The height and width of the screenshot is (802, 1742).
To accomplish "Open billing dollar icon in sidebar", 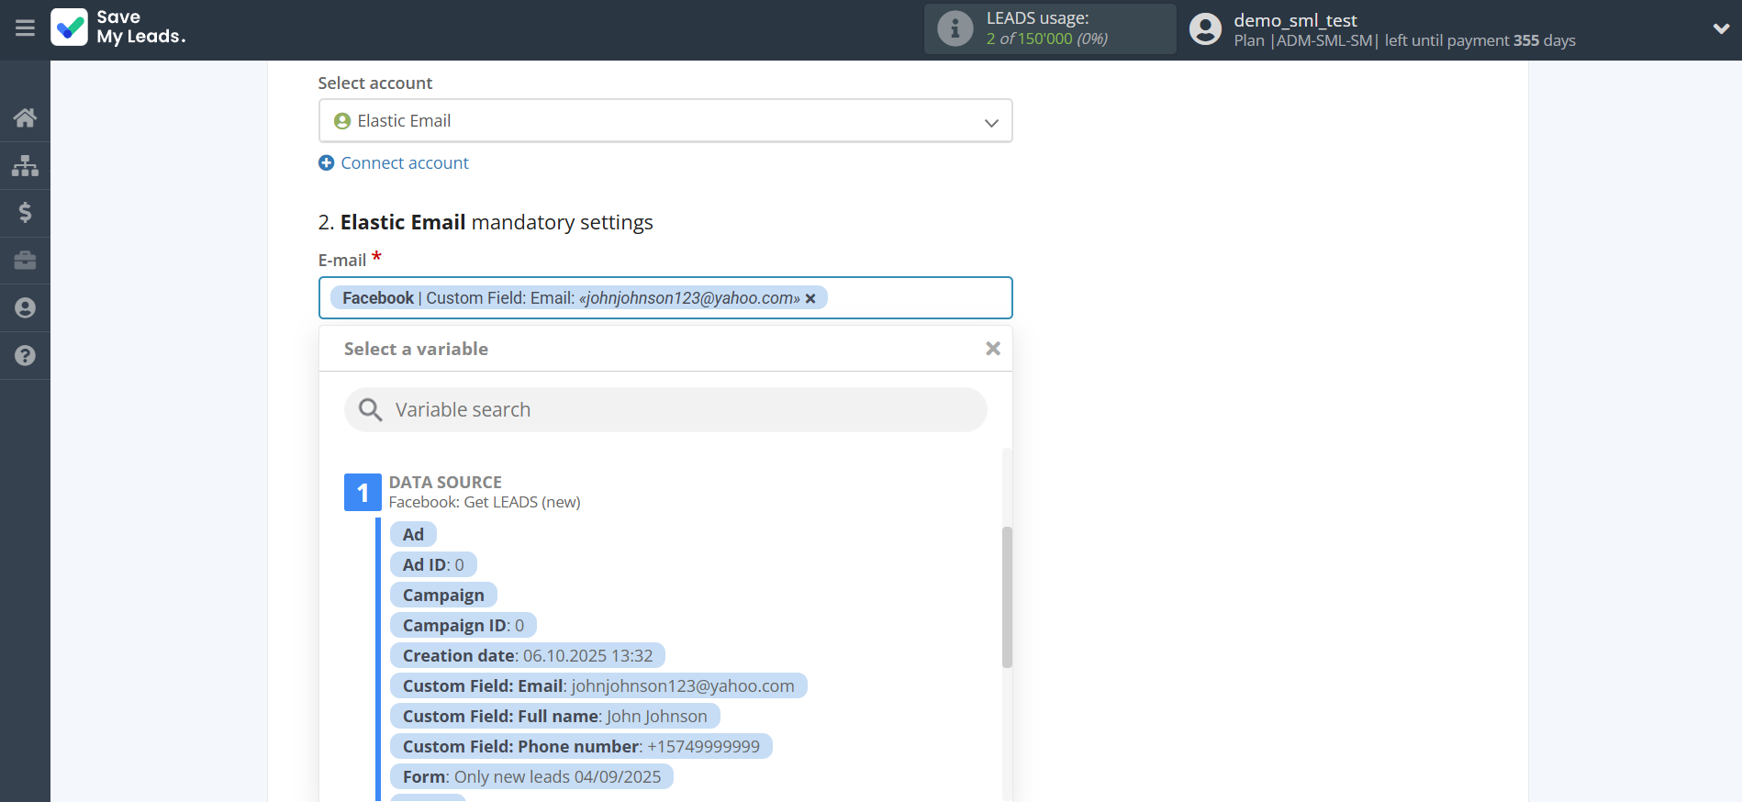I will click(25, 213).
